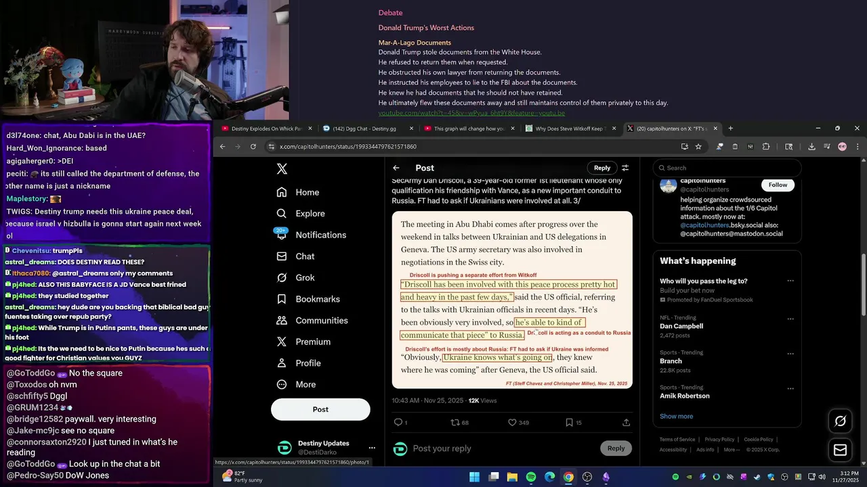Open options for Dan Campbell trend
This screenshot has height=487, width=867.
pos(790,319)
